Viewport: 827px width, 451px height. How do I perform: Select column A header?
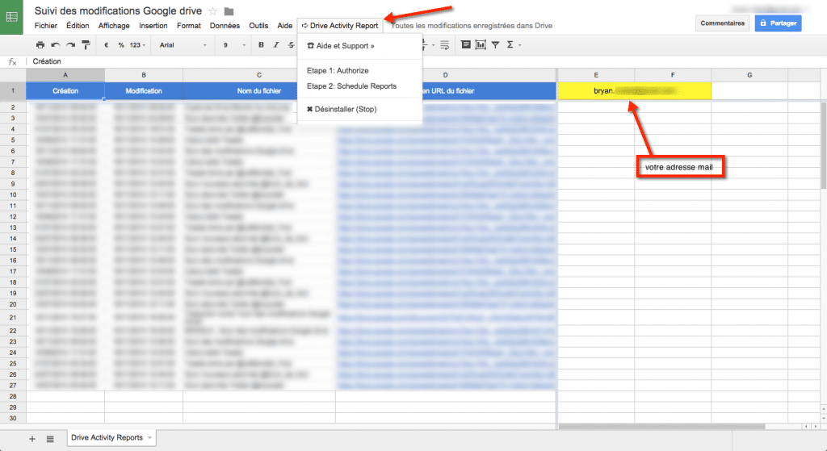65,75
